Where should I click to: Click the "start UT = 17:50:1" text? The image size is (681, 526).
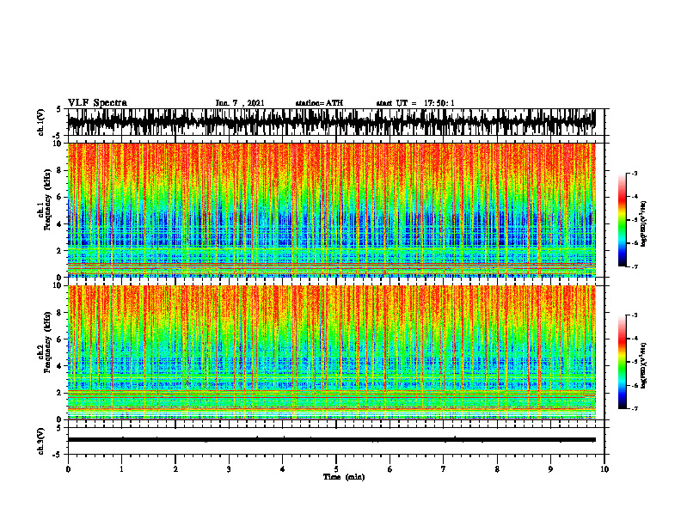(415, 103)
